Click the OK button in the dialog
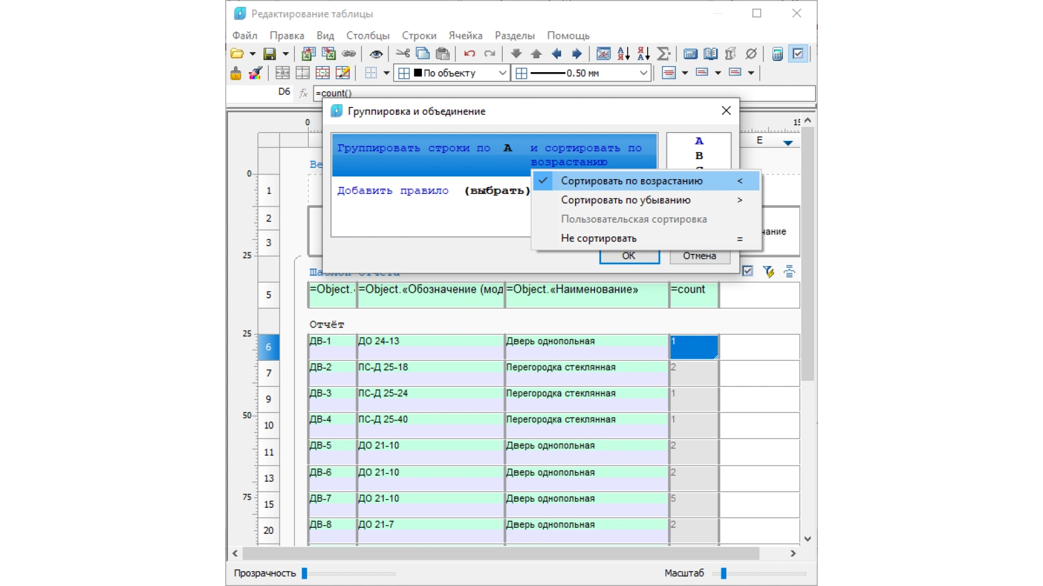The width and height of the screenshot is (1043, 586). tap(629, 256)
